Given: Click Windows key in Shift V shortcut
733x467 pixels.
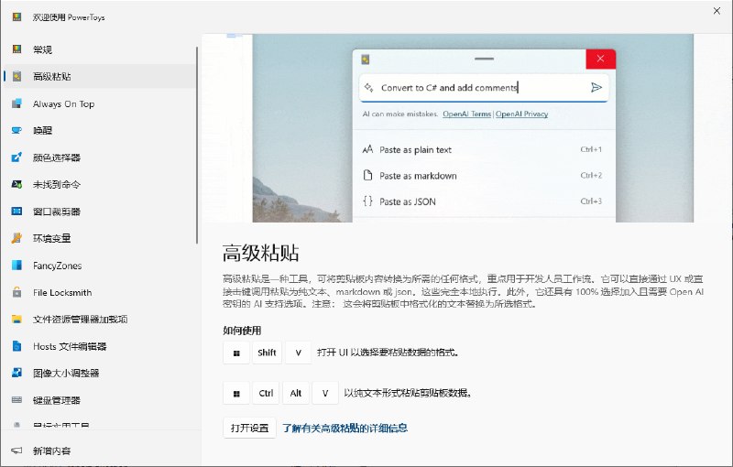Looking at the screenshot, I should pyautogui.click(x=236, y=353).
